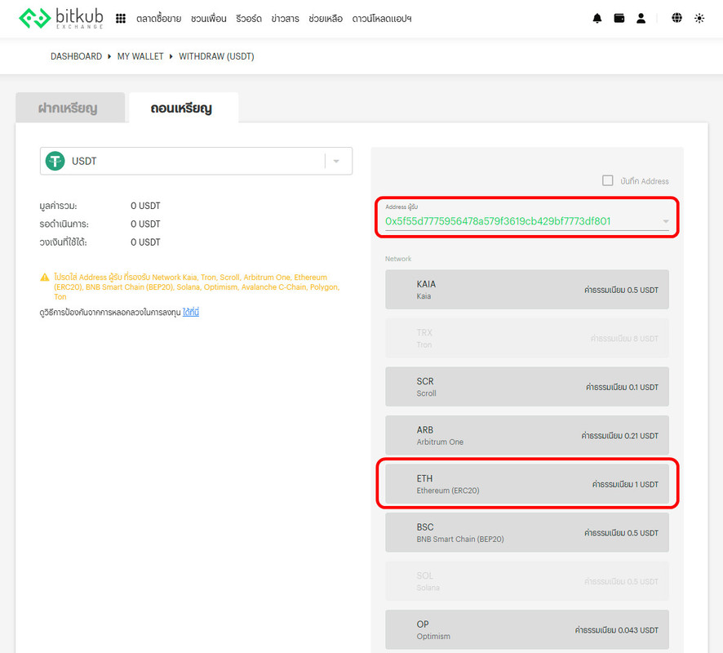The image size is (723, 653).
Task: Open ช่วยเหลือ menu item
Action: point(326,19)
